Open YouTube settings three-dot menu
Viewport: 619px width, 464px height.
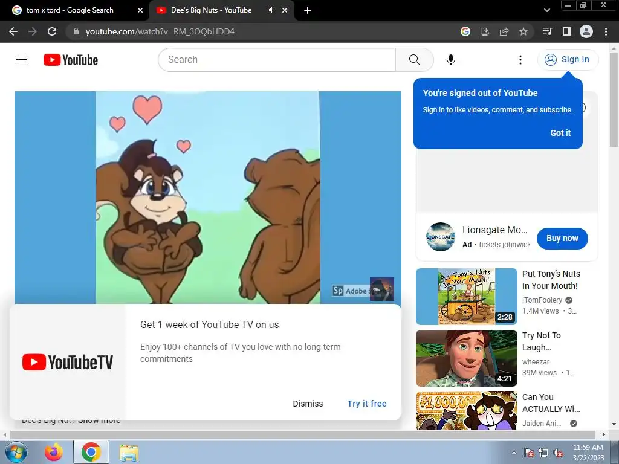pos(520,60)
